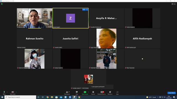Open the network icon in the system tray

[x=162, y=97]
